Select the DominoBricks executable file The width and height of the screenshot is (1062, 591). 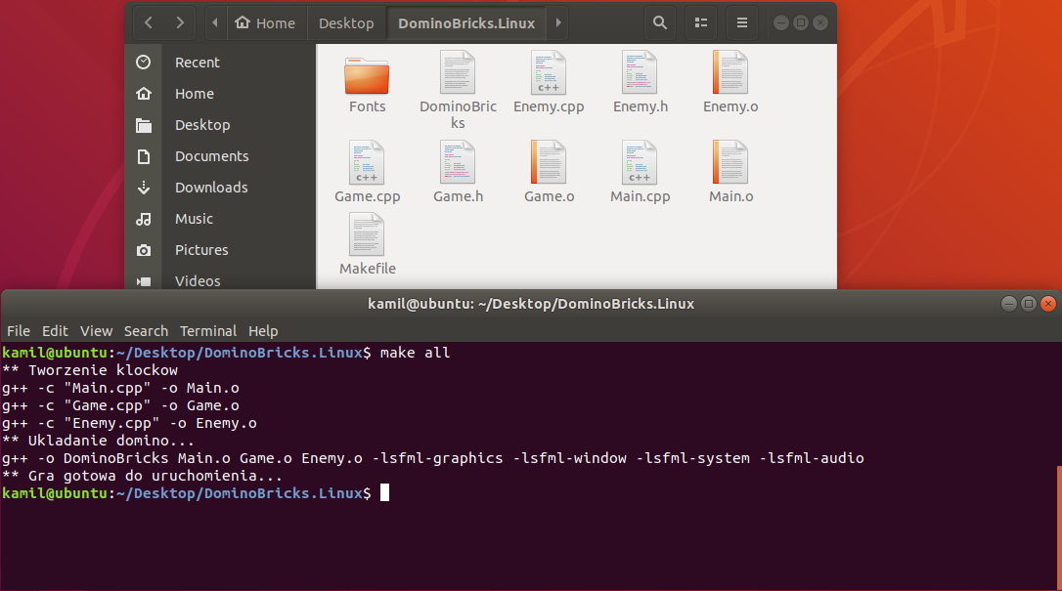click(458, 89)
